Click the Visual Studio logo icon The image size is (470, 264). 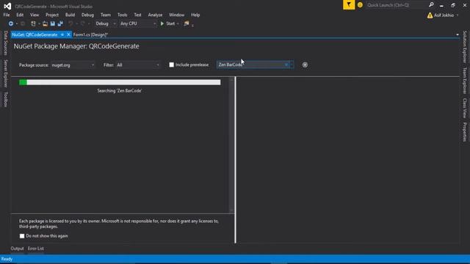(x=7, y=6)
